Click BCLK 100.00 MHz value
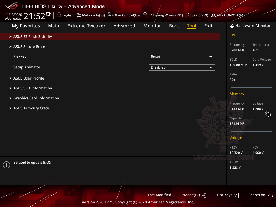 click(x=238, y=65)
